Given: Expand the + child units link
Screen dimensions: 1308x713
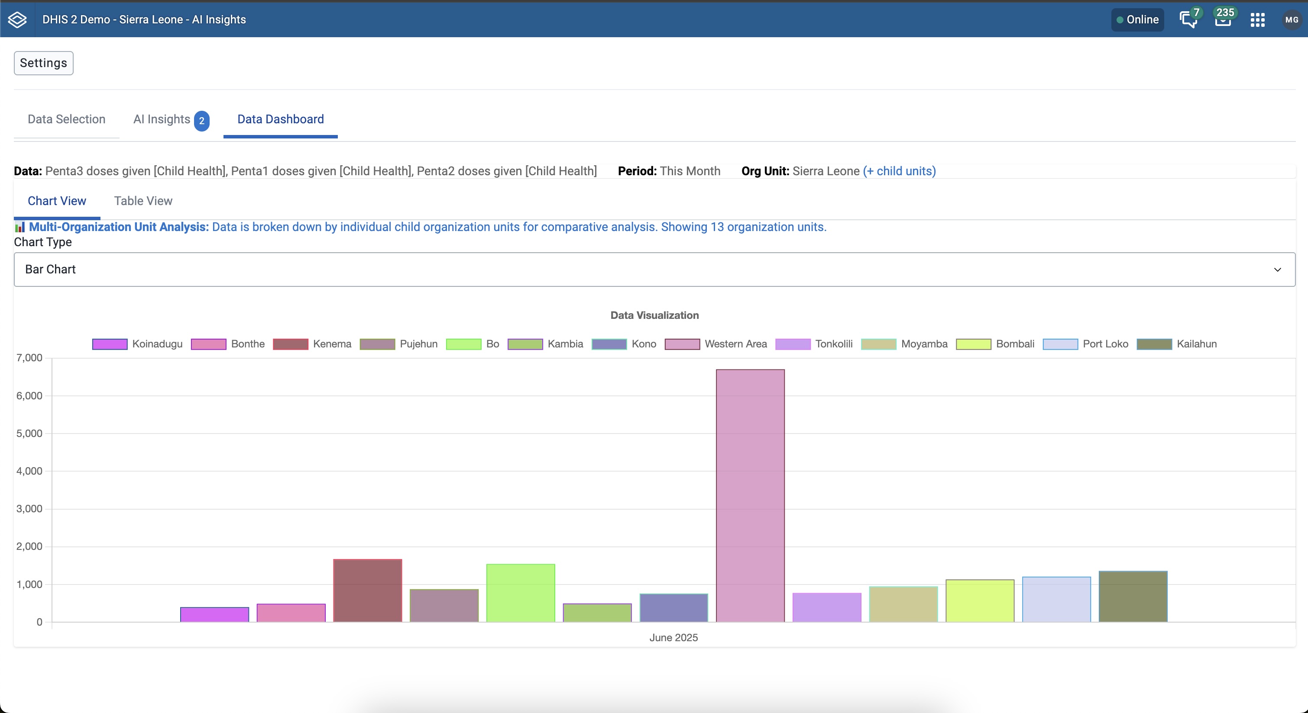Looking at the screenshot, I should pos(899,171).
